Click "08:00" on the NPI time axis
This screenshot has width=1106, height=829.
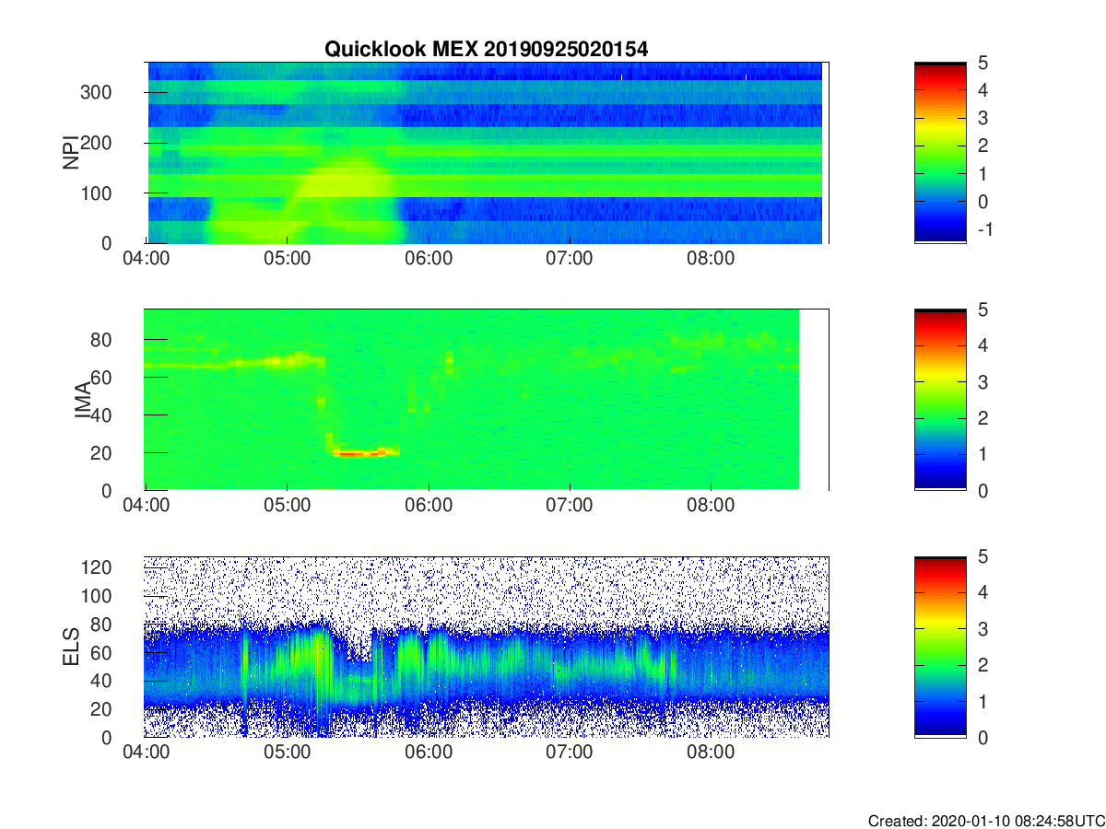coord(712,258)
